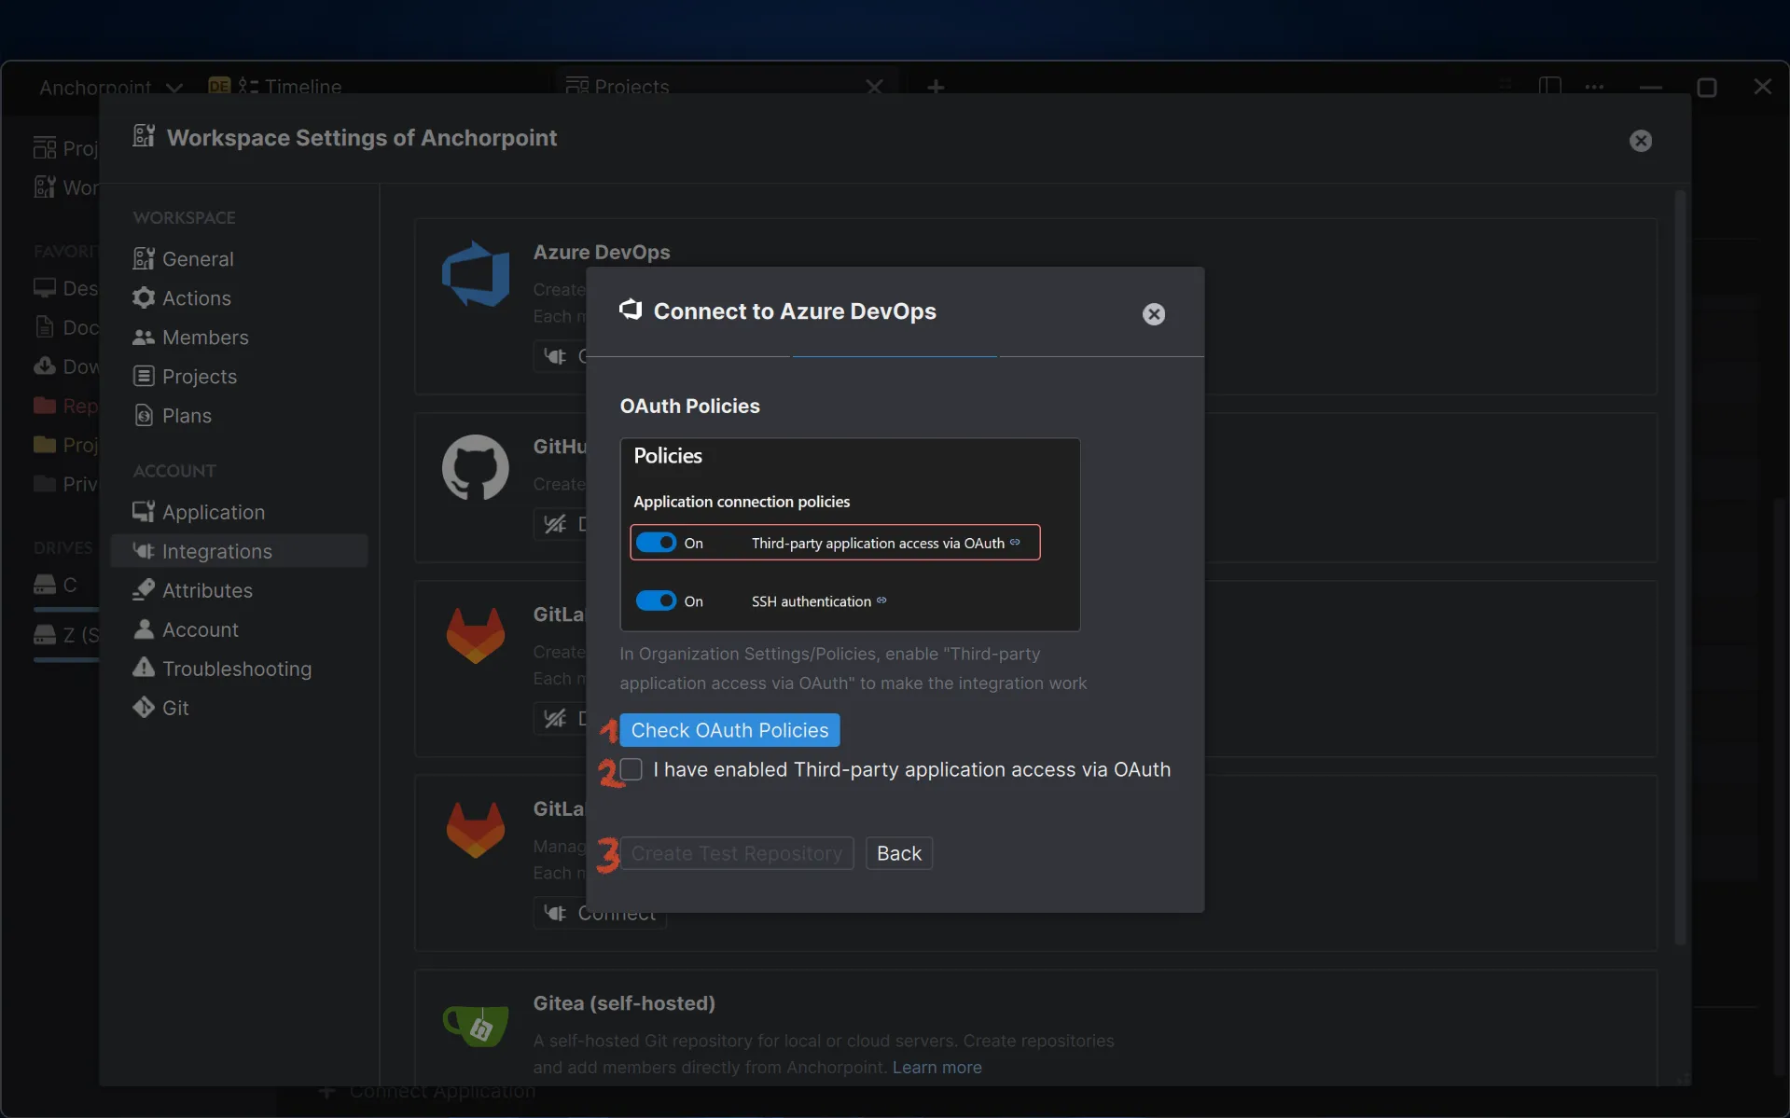Click the Azure DevOps logo
The height and width of the screenshot is (1118, 1790).
tap(476, 274)
